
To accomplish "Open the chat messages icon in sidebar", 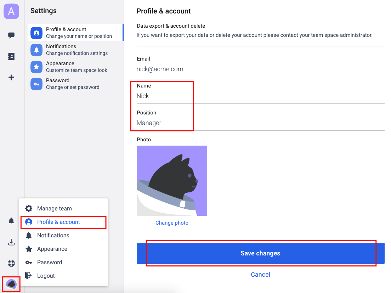I will pyautogui.click(x=11, y=35).
